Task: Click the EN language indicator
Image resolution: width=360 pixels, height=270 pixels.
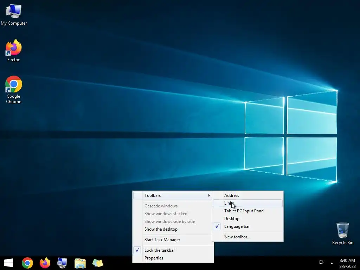Action: [322, 262]
